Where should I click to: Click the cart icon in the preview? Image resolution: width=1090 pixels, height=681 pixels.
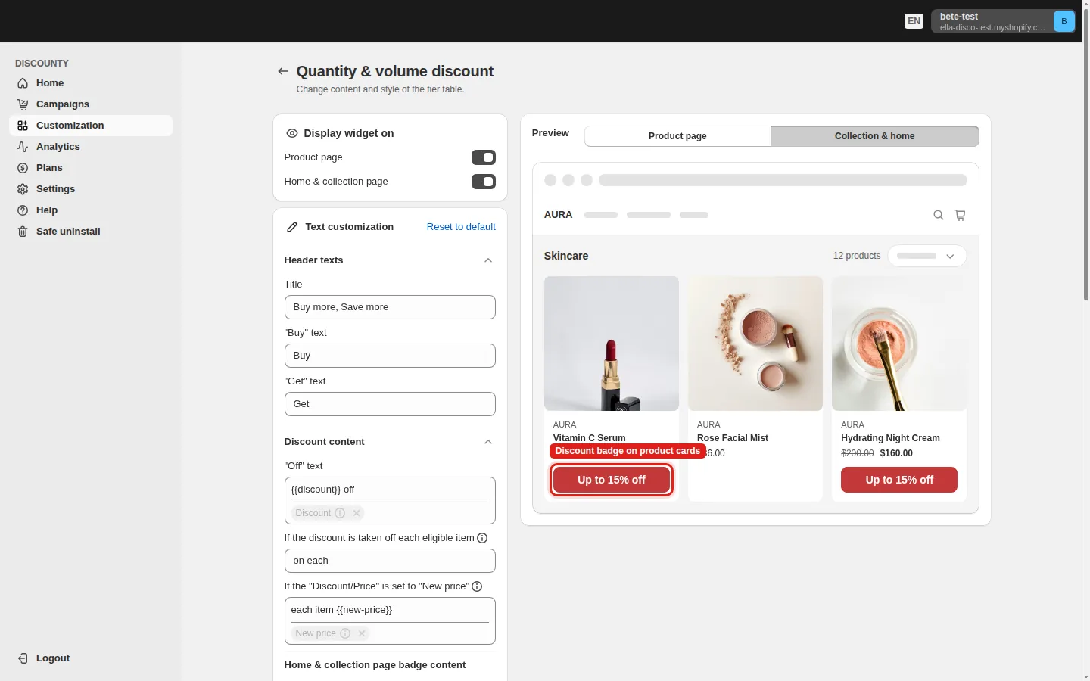point(960,215)
